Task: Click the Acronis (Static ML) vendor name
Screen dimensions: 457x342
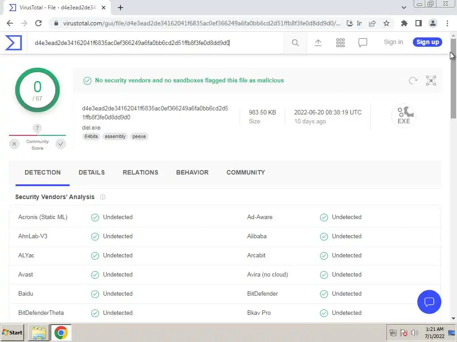Action: coord(43,217)
